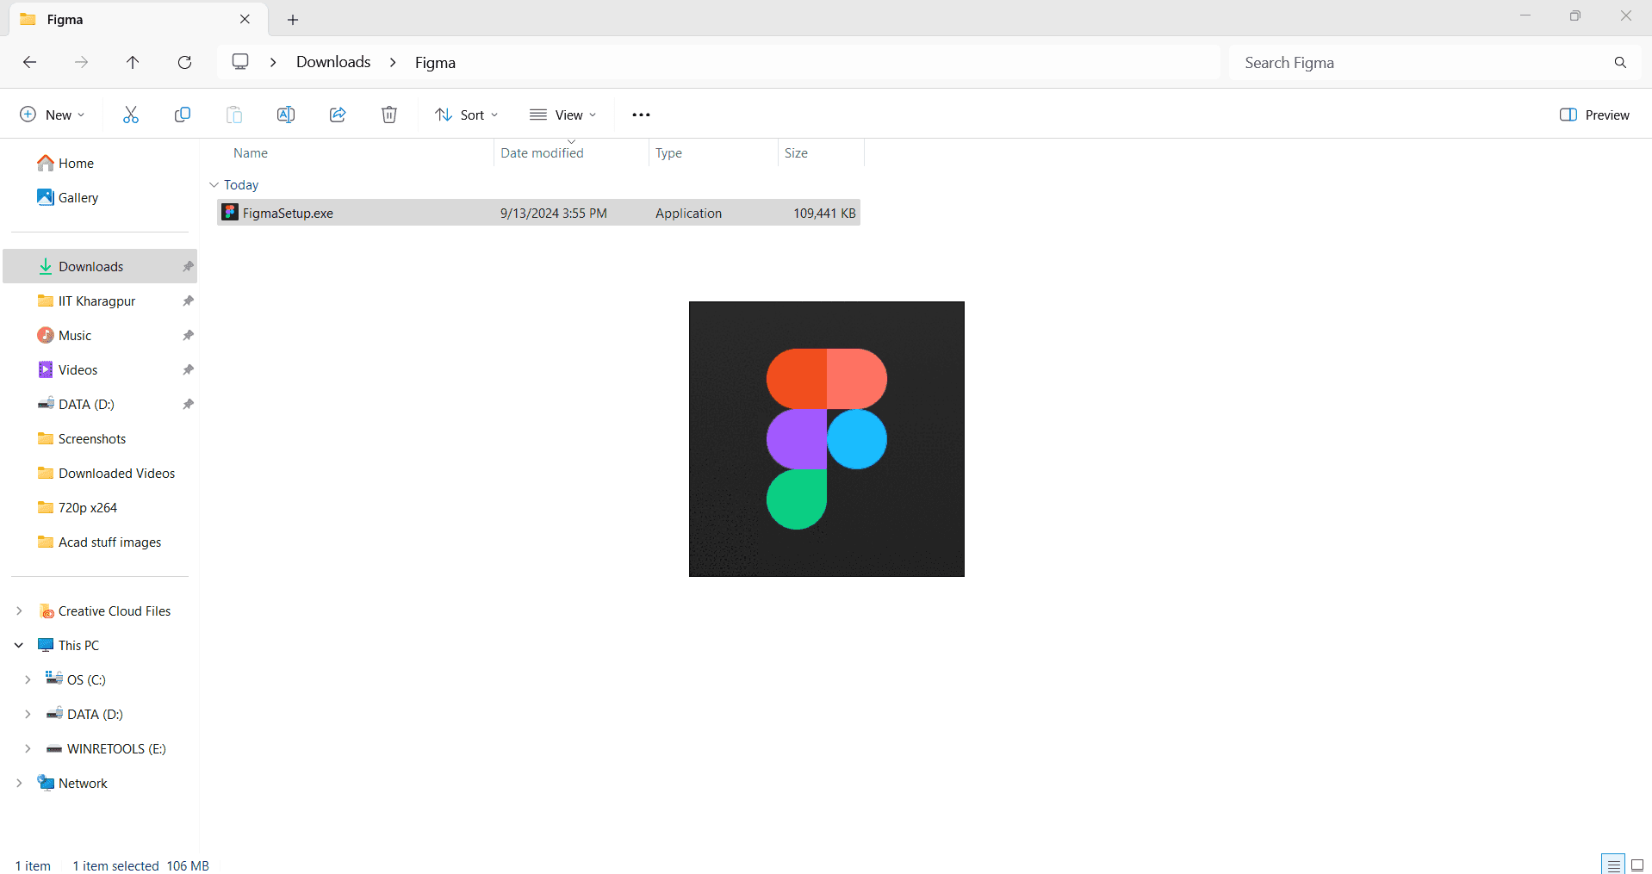1652x874 pixels.
Task: Open Downloads in the breadcrumb bar
Action: coord(332,62)
